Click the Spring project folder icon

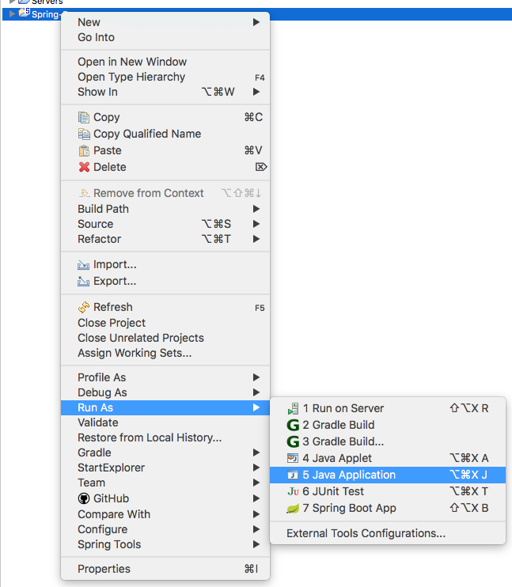click(x=24, y=13)
